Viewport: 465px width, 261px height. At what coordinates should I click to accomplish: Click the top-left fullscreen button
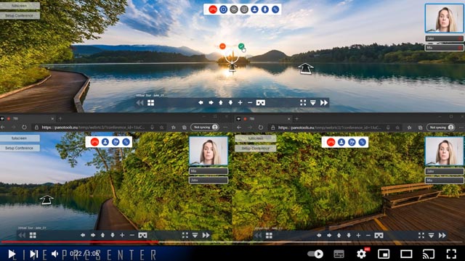pos(20,6)
